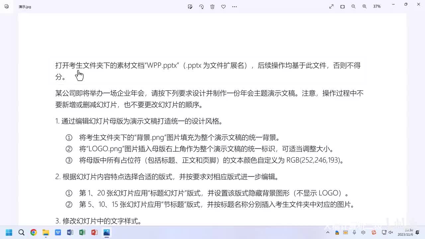
Task: Open Microsoft Excel from the taskbar
Action: pyautogui.click(x=82, y=232)
